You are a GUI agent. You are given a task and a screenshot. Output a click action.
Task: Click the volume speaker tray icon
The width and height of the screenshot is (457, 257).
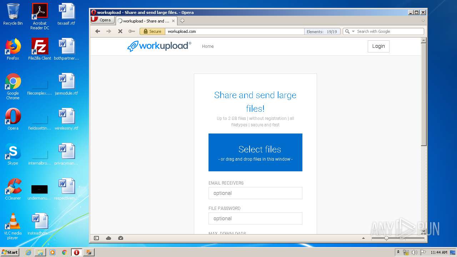click(415, 252)
